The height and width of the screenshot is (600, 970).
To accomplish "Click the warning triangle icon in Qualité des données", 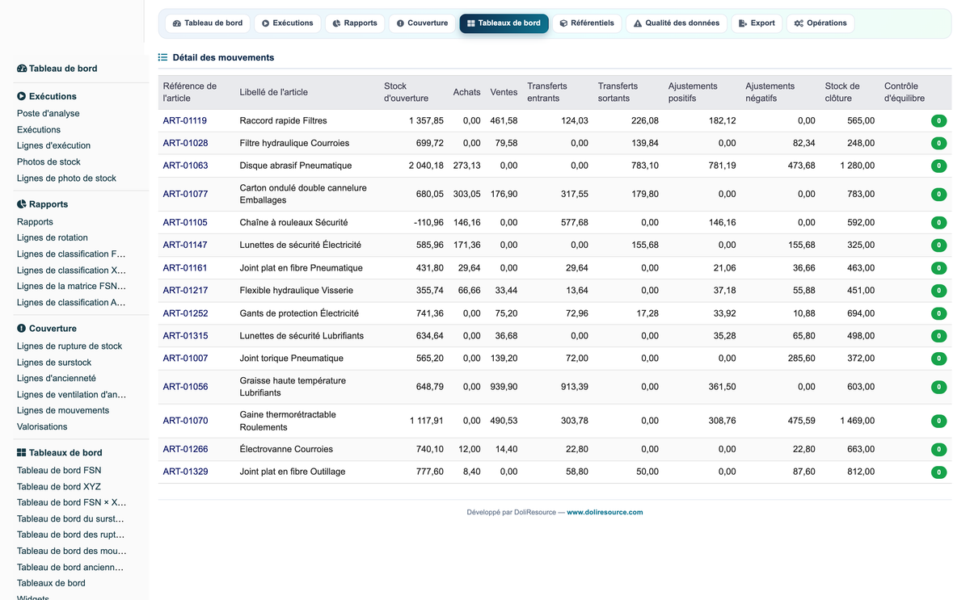I will [638, 23].
